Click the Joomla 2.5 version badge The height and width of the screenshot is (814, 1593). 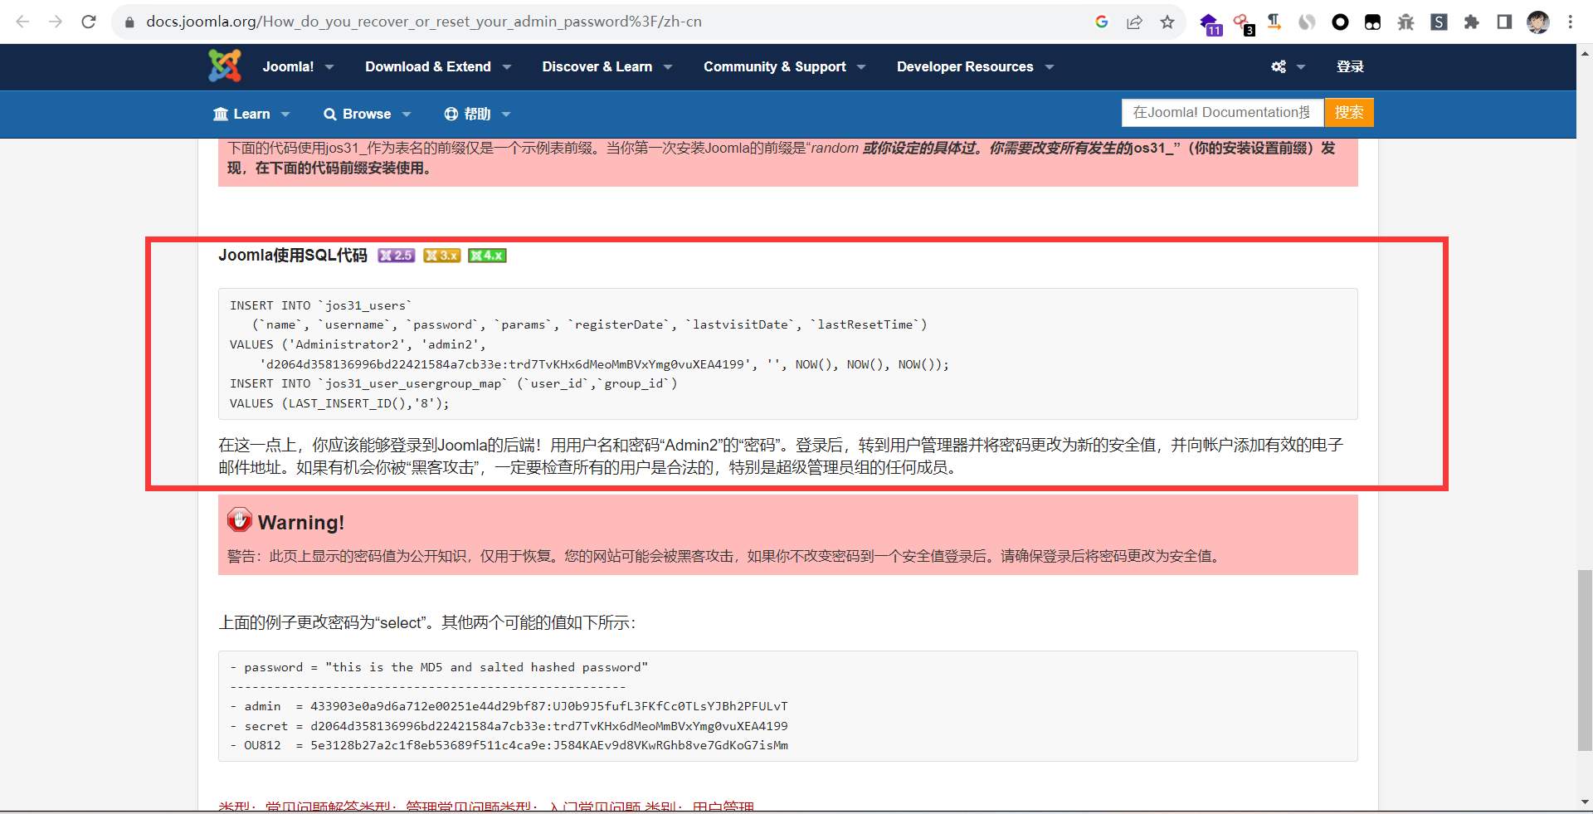[x=396, y=256]
